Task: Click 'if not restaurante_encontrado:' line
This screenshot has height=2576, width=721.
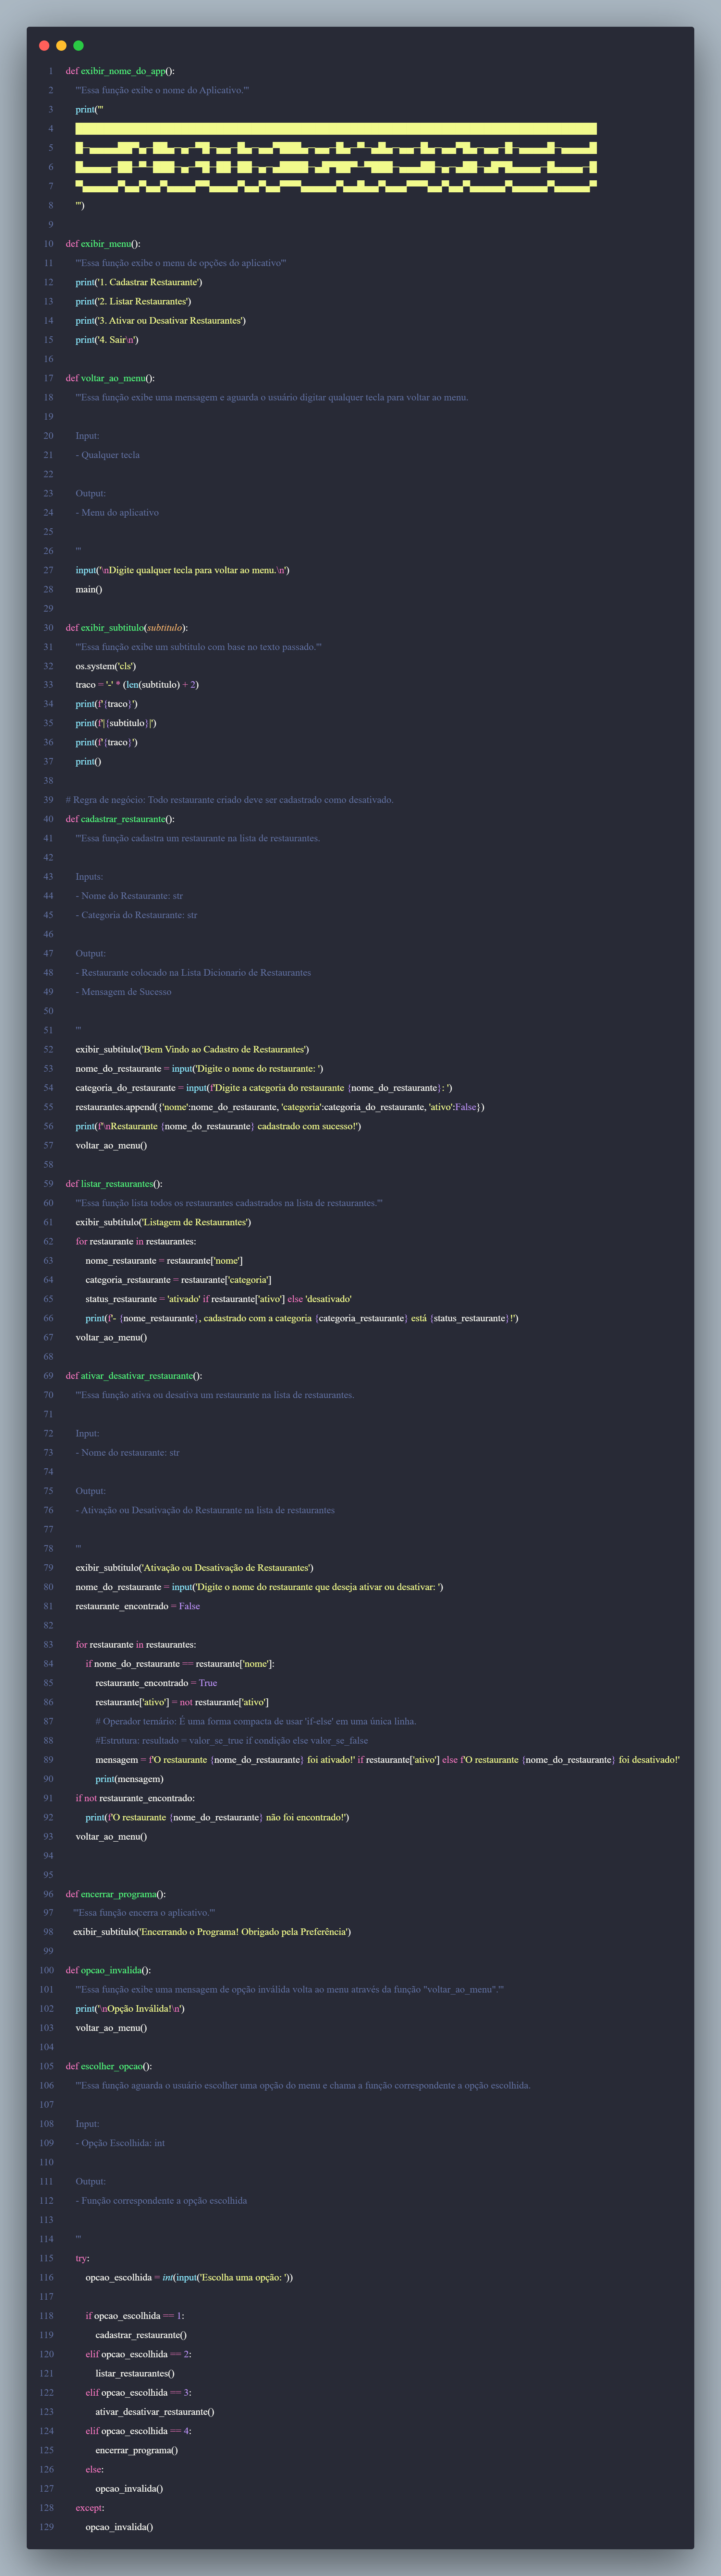Action: (x=135, y=1798)
